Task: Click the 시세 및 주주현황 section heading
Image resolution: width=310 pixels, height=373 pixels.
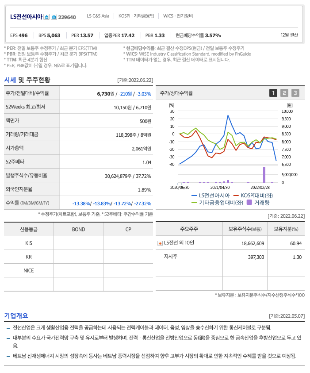Action: tap(27, 80)
